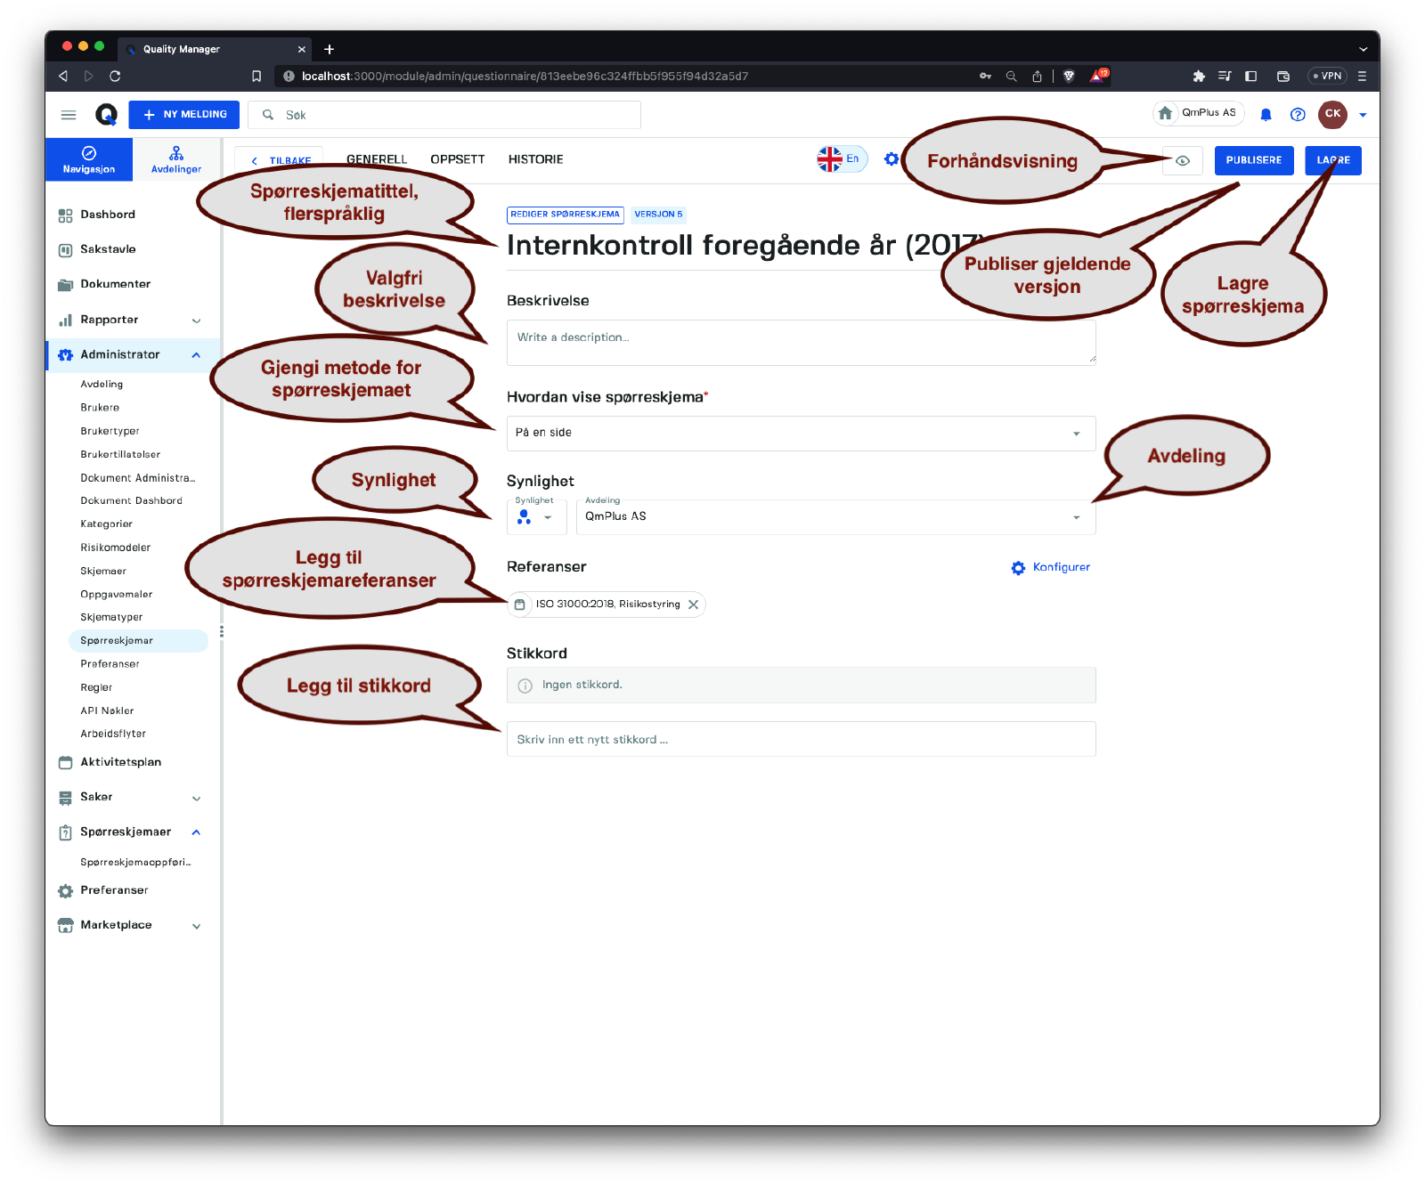Open help via question mark icon
This screenshot has width=1425, height=1185.
click(1298, 115)
